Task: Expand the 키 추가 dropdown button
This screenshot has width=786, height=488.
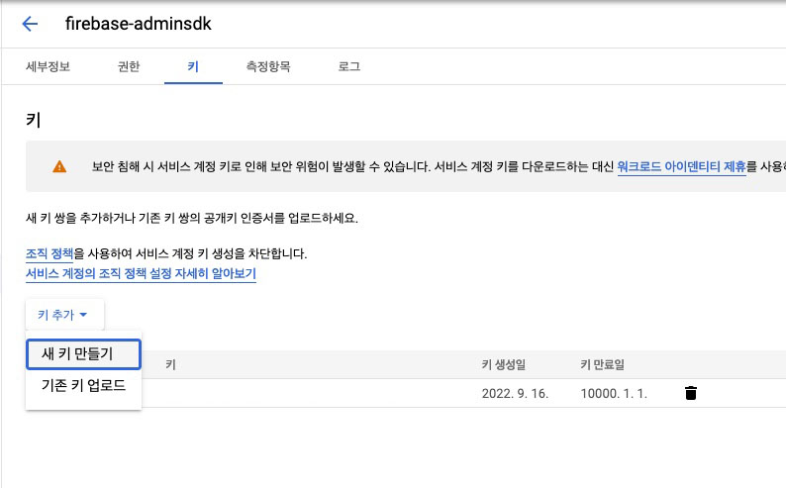Action: (x=64, y=315)
